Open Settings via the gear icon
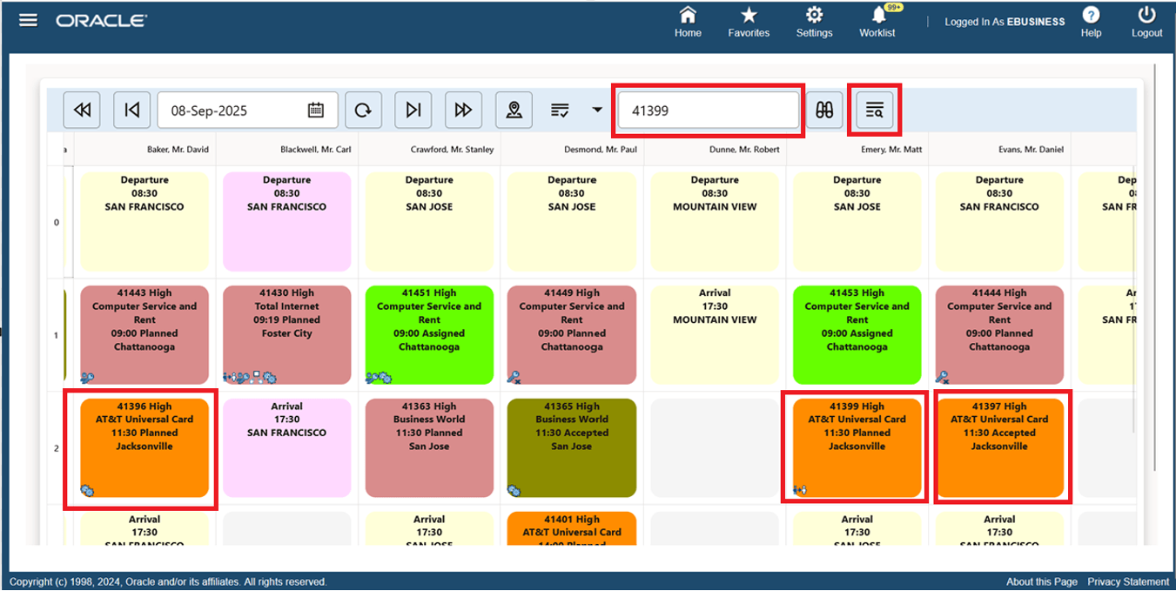 tap(814, 21)
